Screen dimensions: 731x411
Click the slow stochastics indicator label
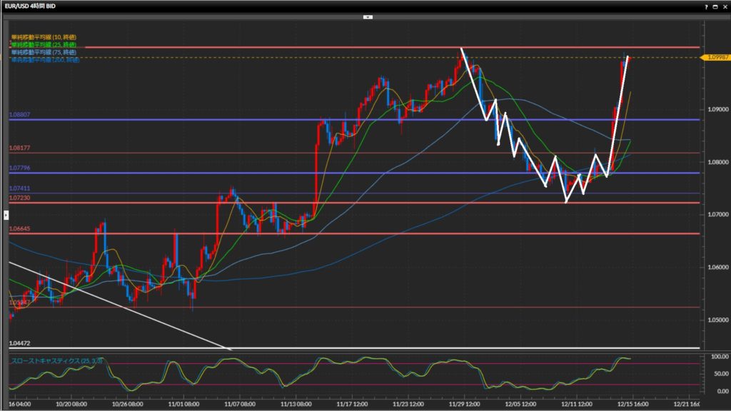coord(56,360)
